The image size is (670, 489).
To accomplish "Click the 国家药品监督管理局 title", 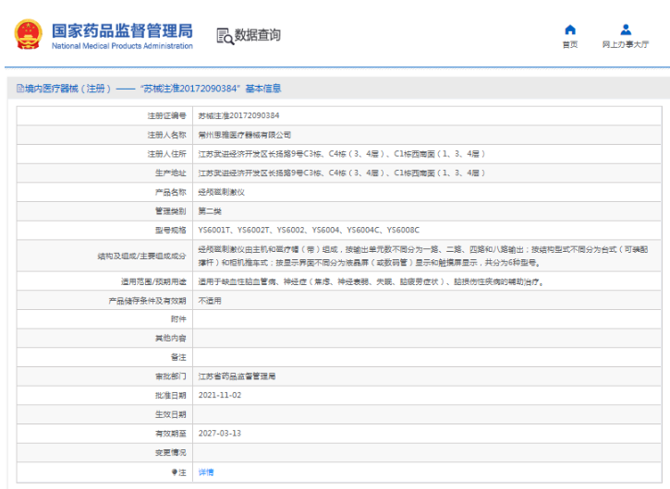I will [x=122, y=30].
